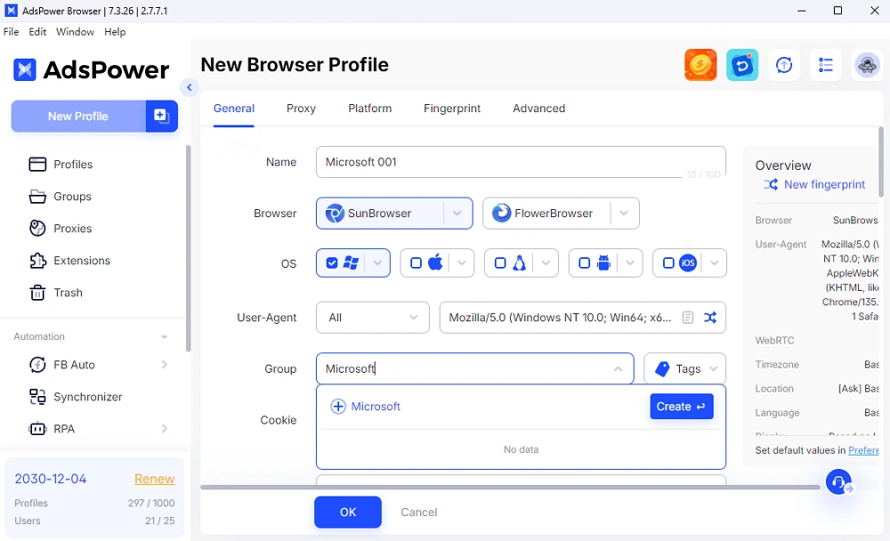
Task: Check the Android OS checkbox
Action: click(x=584, y=262)
